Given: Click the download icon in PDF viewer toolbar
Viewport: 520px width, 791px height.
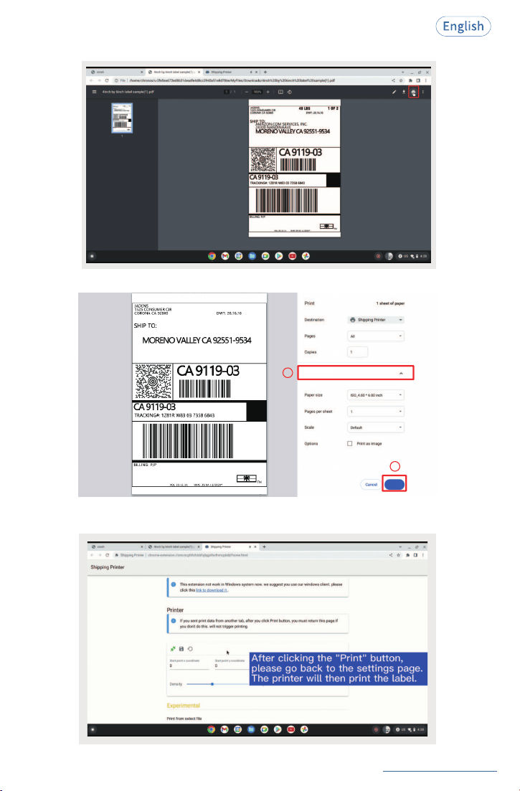Looking at the screenshot, I should point(404,92).
